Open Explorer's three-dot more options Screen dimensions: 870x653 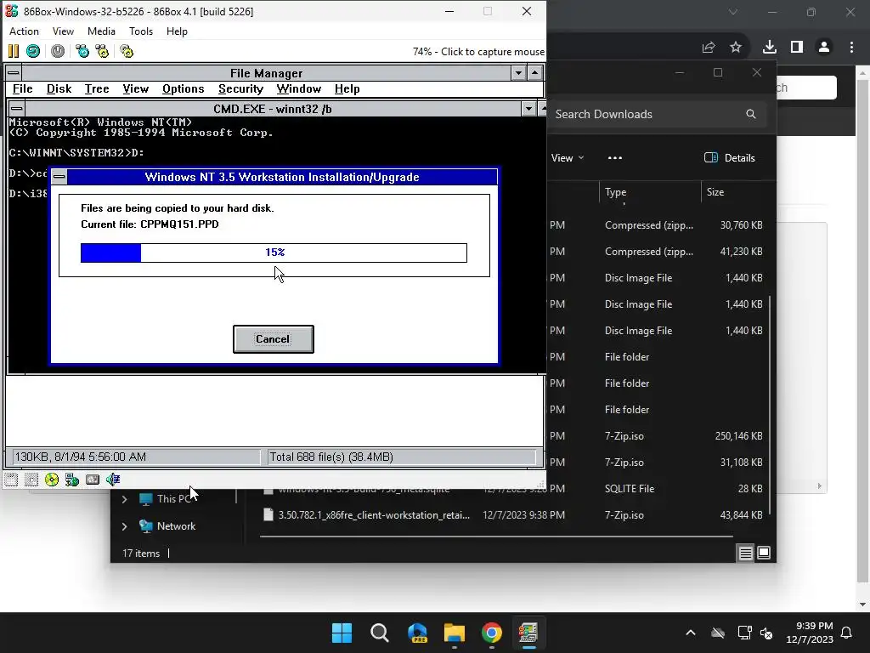pos(615,158)
